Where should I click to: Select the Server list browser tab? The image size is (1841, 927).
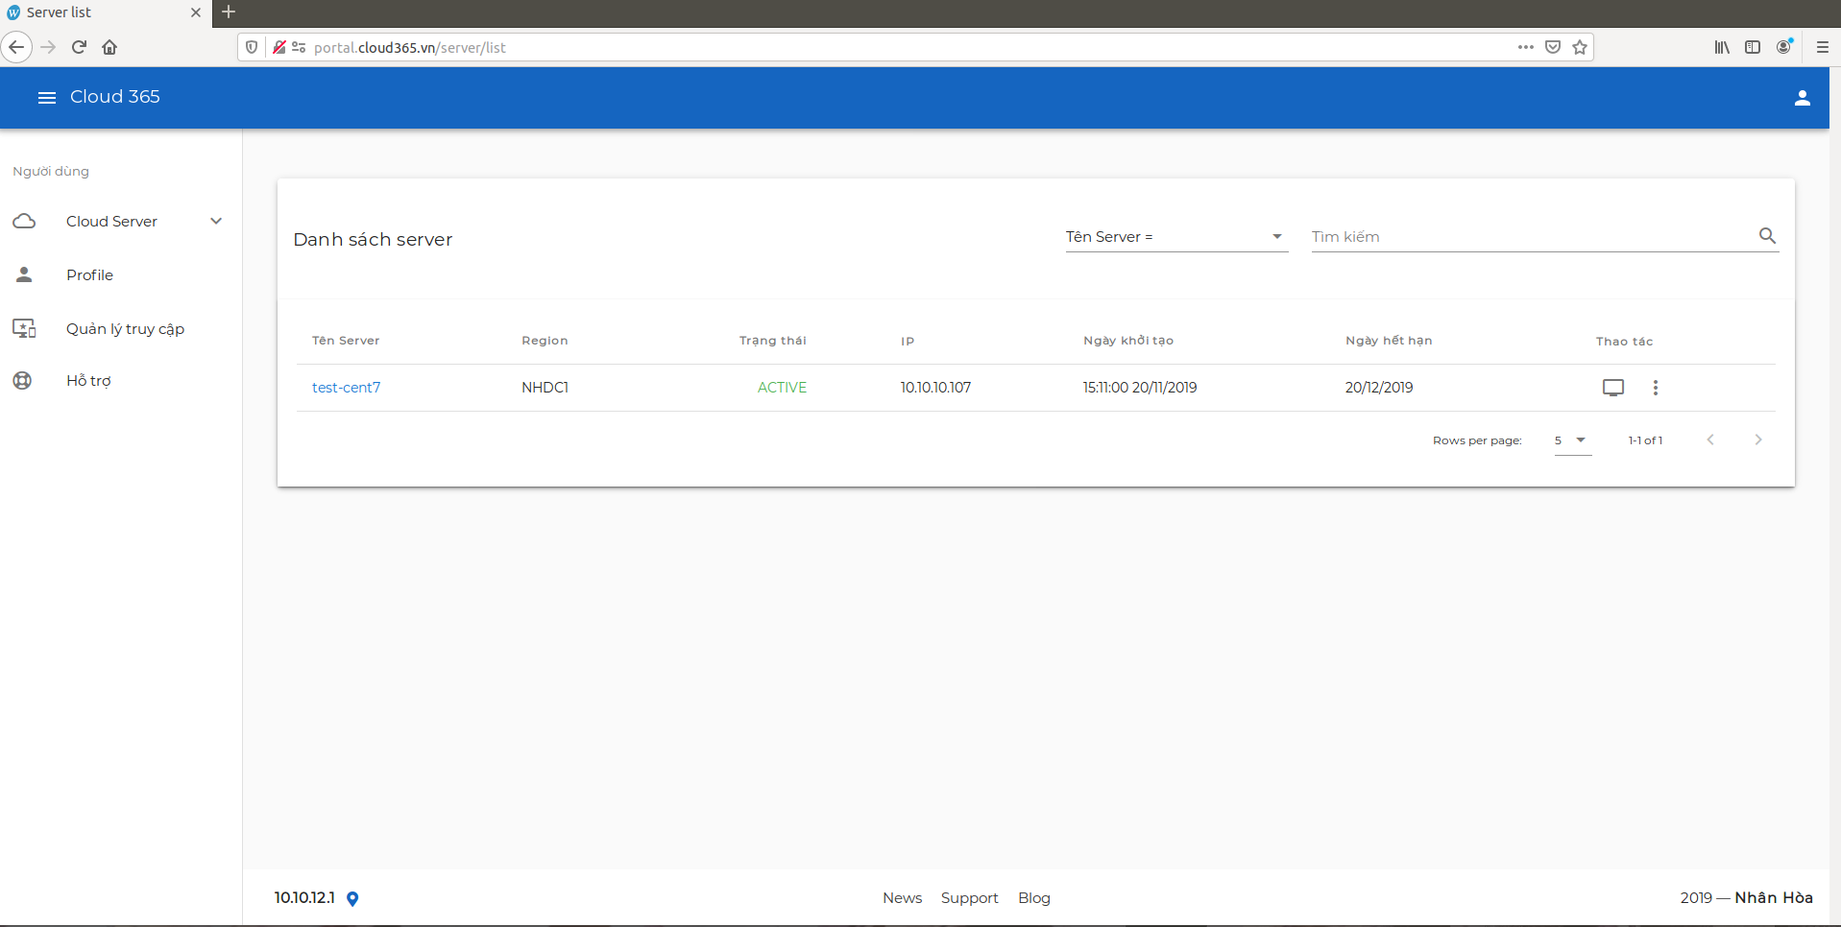(105, 12)
